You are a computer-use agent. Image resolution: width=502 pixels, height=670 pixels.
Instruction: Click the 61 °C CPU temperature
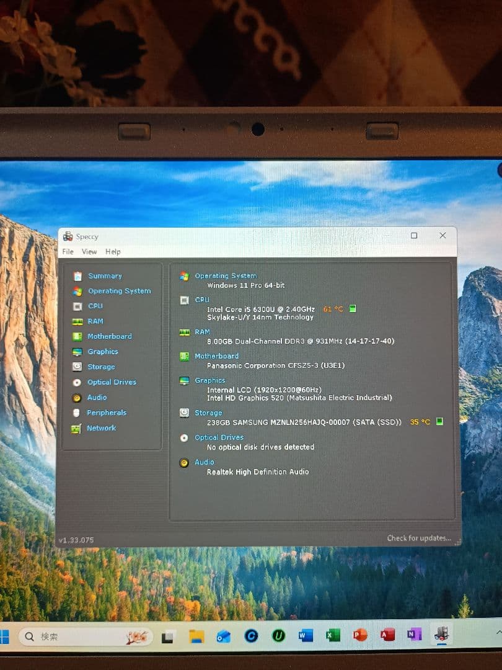333,309
